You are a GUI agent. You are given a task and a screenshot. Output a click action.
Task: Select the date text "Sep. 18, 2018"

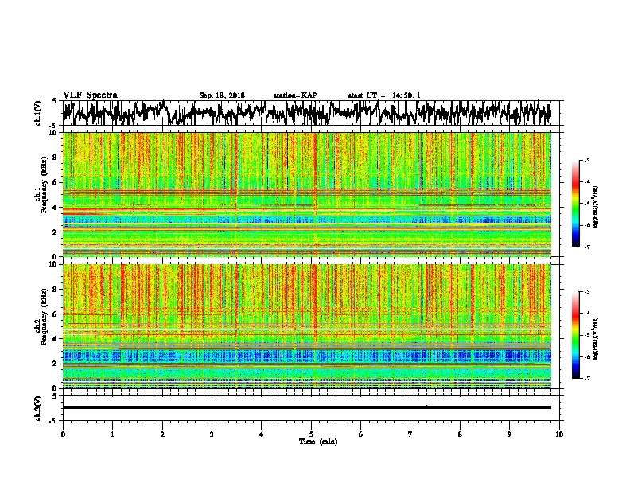pos(222,95)
